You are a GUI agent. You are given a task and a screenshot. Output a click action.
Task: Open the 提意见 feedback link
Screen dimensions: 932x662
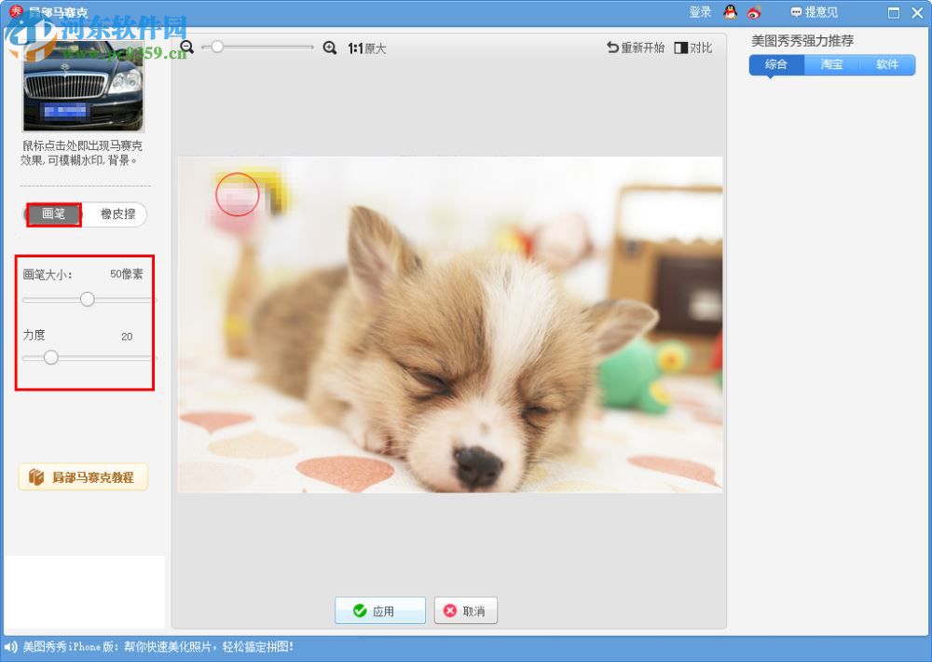[x=814, y=12]
